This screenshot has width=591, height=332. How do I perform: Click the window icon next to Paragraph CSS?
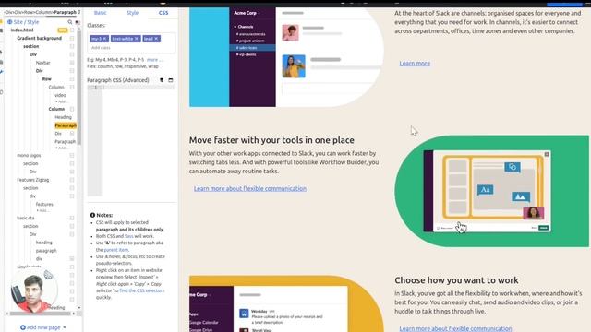coord(170,80)
